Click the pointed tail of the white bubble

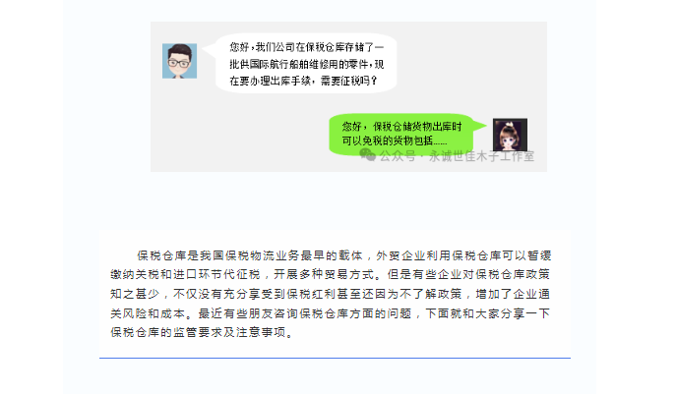(209, 49)
